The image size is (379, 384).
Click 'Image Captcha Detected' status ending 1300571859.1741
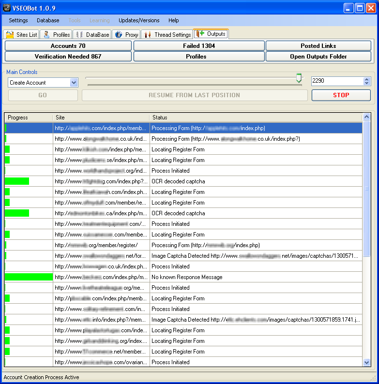point(256,320)
